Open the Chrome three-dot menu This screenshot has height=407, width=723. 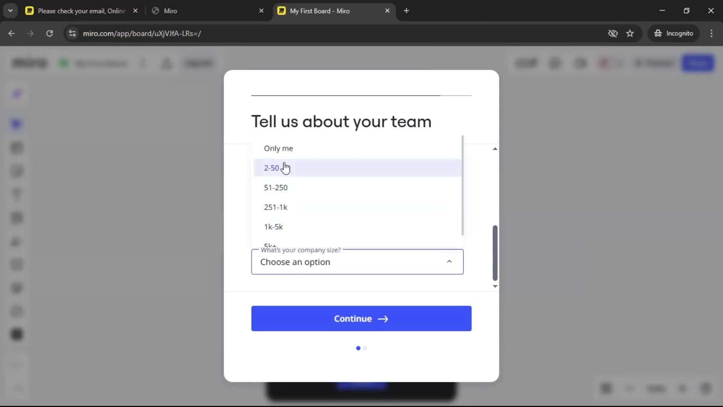[711, 34]
